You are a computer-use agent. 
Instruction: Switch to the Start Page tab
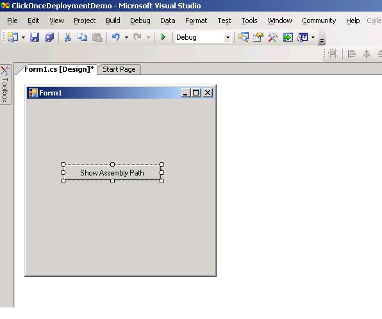[x=119, y=69]
